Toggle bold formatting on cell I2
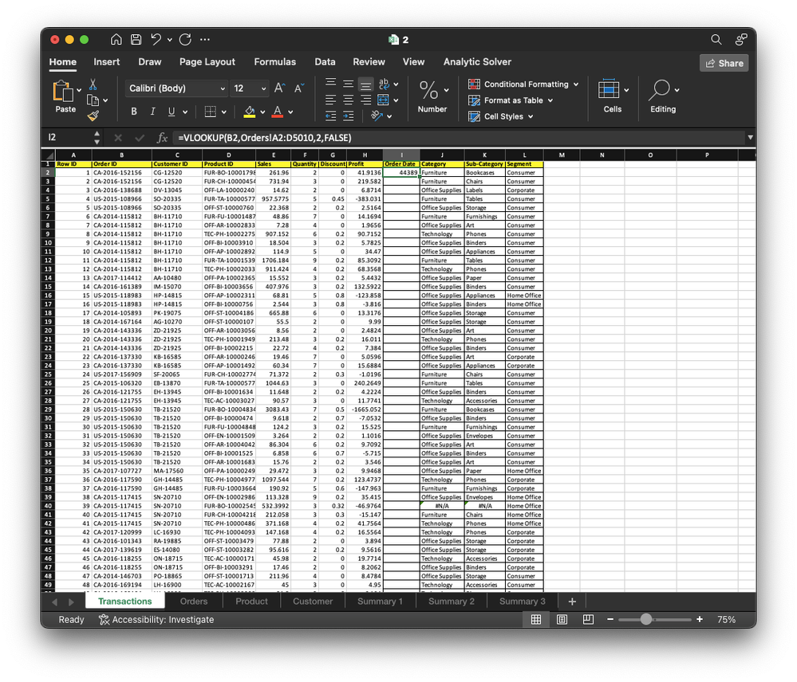Screen dimensions: 797x682 click(x=134, y=112)
